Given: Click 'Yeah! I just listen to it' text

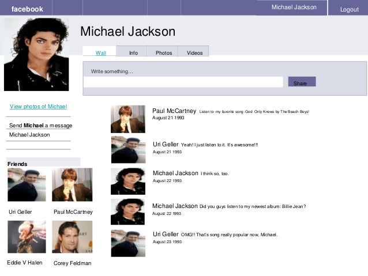Looking at the screenshot, I should (219, 145).
